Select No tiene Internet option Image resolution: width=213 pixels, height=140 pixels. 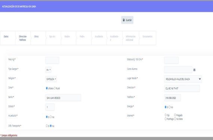(175, 119)
